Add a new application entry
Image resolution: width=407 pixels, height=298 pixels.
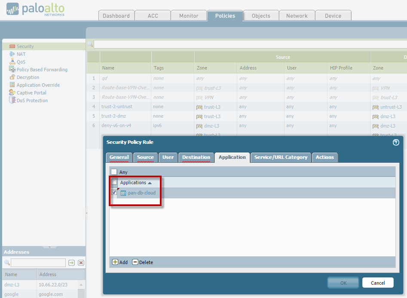(120, 262)
